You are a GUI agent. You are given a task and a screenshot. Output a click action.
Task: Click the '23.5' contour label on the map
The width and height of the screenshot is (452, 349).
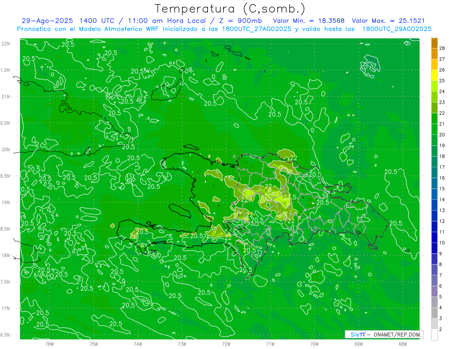290,197
